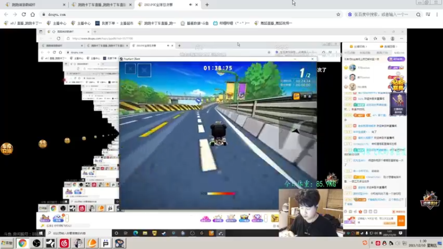Expand the hidden system tray icons

click(372, 243)
